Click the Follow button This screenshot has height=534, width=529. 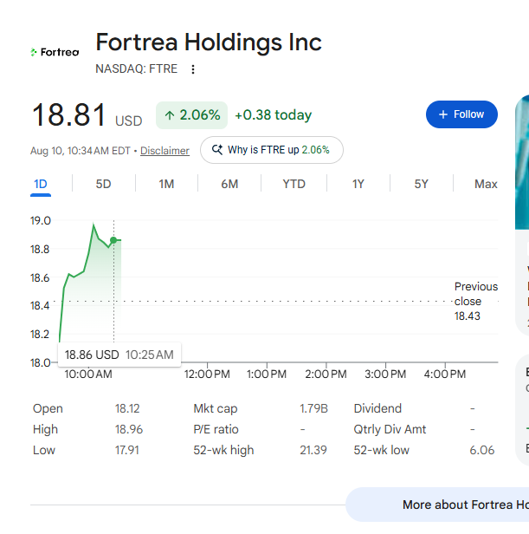pos(461,114)
